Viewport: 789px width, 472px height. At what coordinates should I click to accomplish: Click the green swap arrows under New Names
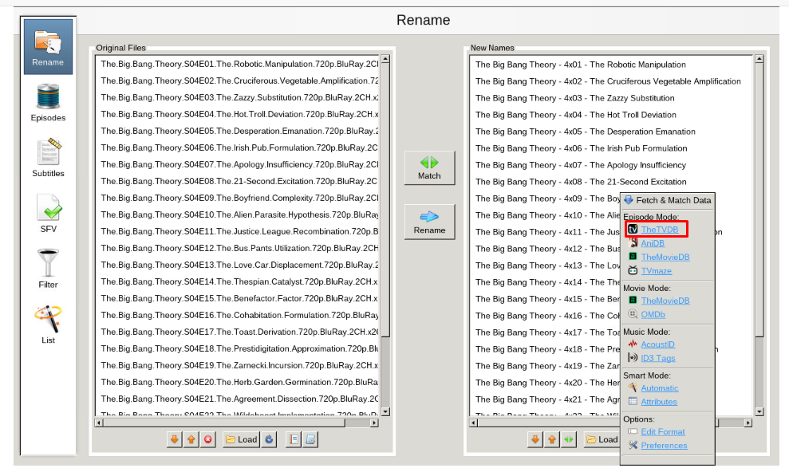(569, 439)
